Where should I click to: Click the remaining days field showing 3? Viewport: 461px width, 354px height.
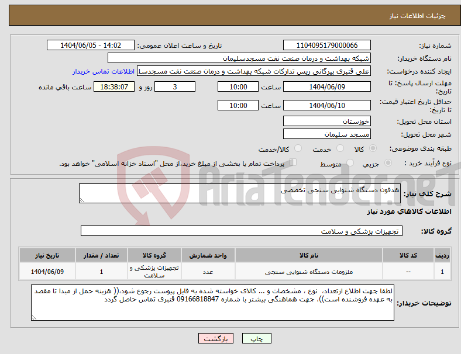[x=175, y=86]
